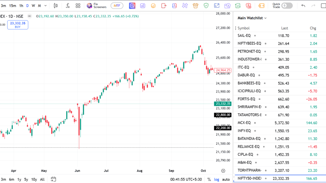Screen dimensions: 326x183
Task: Select the M monthly interval
Action: 39,6
